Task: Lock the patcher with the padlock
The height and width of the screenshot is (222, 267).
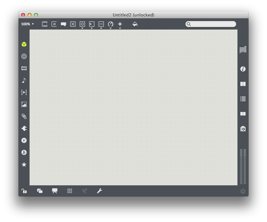Action: [x=24, y=191]
